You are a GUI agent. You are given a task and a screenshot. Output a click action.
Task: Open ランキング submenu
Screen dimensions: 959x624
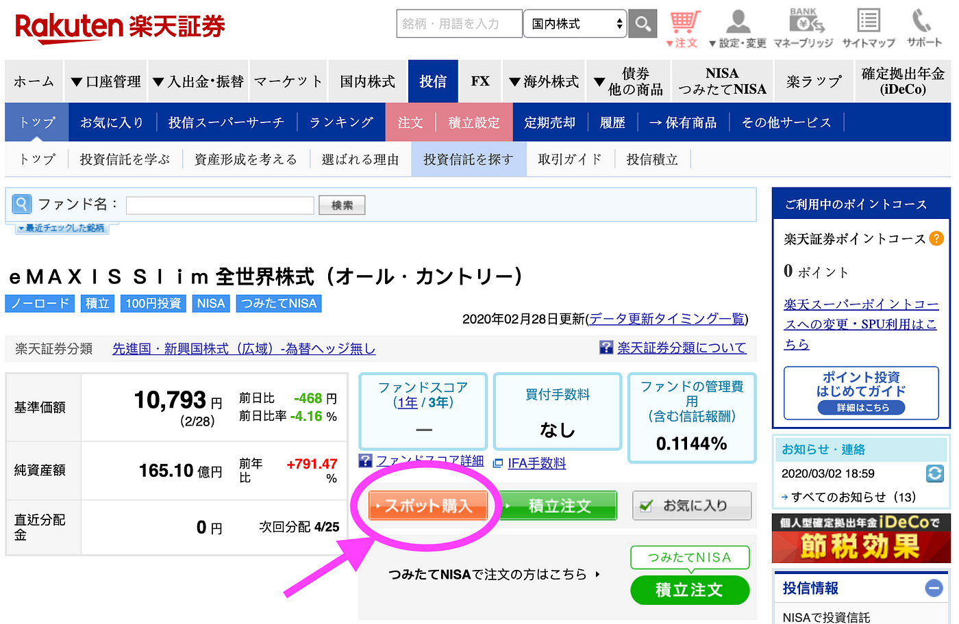341,122
